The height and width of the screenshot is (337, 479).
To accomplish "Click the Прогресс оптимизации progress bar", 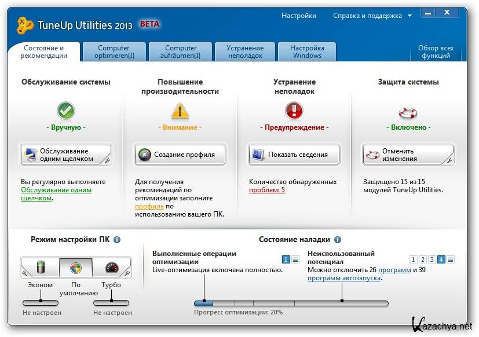I will click(291, 303).
